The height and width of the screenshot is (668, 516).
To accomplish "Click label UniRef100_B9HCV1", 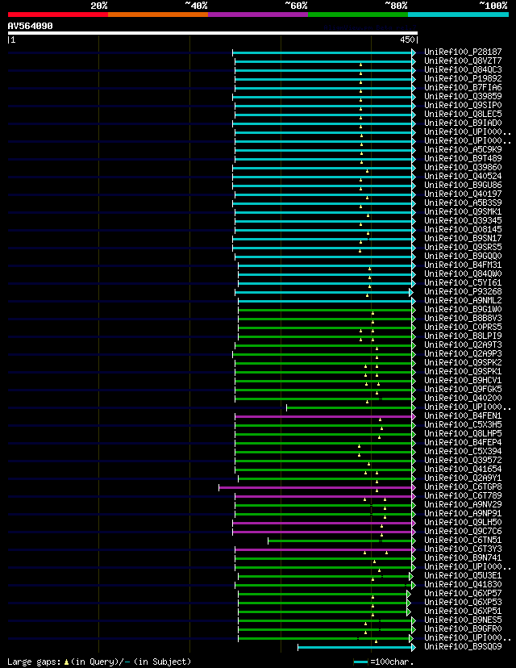I will [x=463, y=381].
